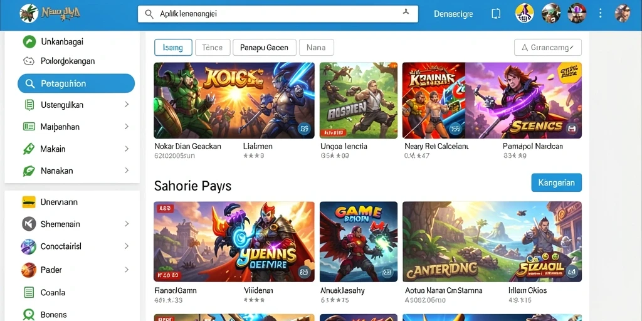Viewport: 642px width, 321px height.
Task: Click the green Unkanbagai sidebar icon
Action: (29, 41)
